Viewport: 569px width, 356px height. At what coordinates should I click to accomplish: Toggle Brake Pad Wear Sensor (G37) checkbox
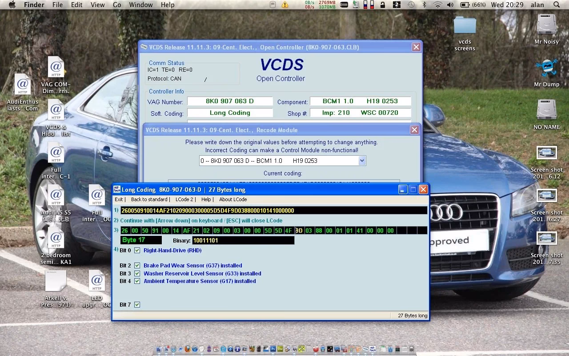pyautogui.click(x=137, y=266)
